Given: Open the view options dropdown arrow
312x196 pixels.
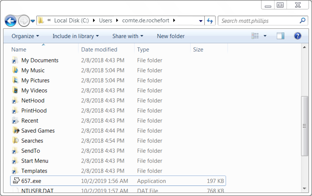Looking at the screenshot, I should click(265, 36).
